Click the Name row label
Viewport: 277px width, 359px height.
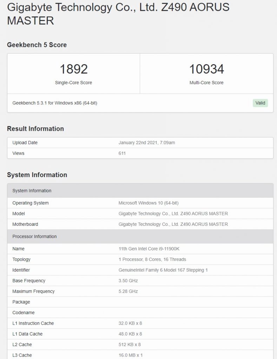point(18,249)
